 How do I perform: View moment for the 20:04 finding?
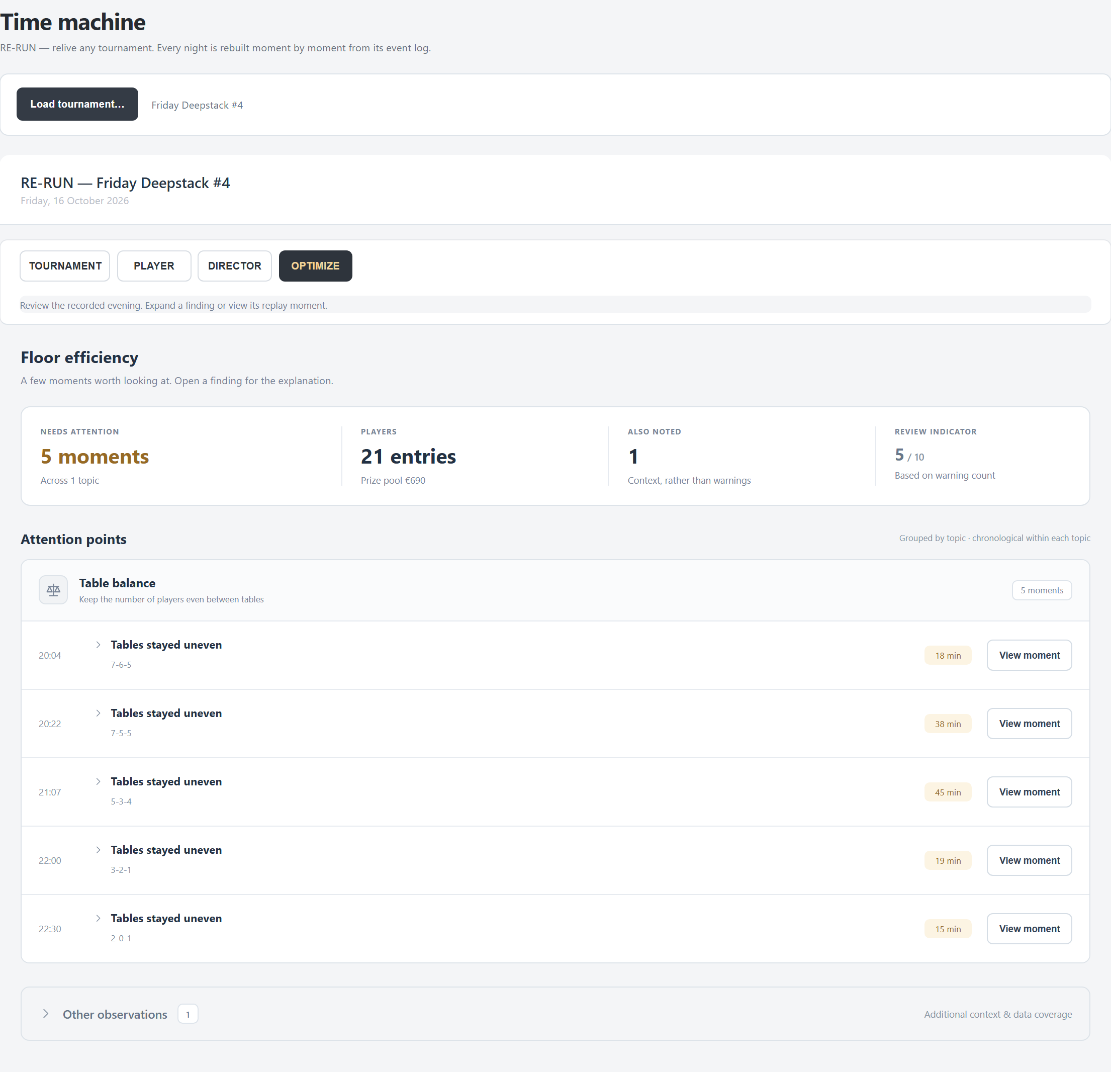1029,655
